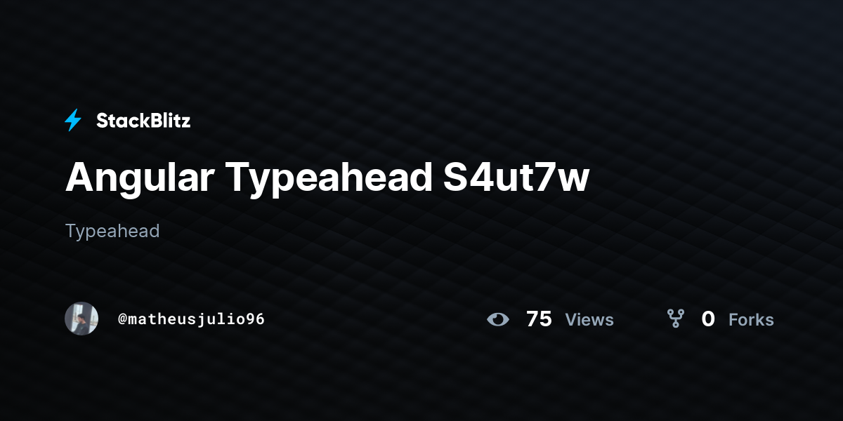Image resolution: width=843 pixels, height=421 pixels.
Task: Click the word Angular in the title
Action: pyautogui.click(x=140, y=178)
